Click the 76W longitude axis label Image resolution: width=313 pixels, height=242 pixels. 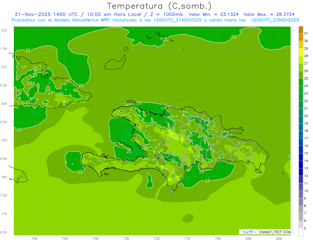point(34,239)
